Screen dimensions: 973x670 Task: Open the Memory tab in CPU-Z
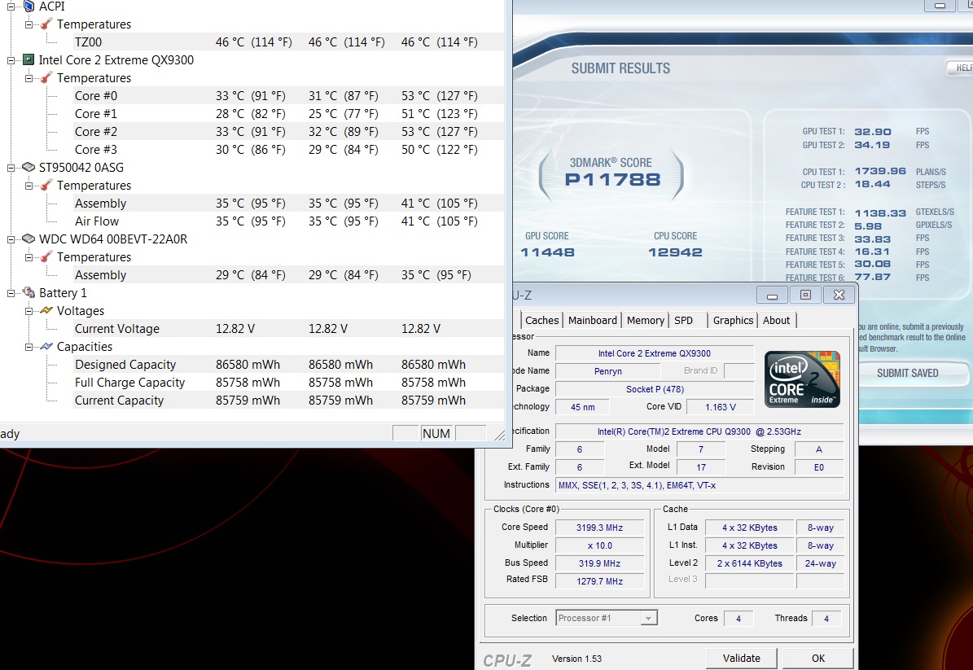pos(646,320)
